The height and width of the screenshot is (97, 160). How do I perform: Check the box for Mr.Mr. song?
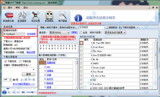click(x=81, y=59)
